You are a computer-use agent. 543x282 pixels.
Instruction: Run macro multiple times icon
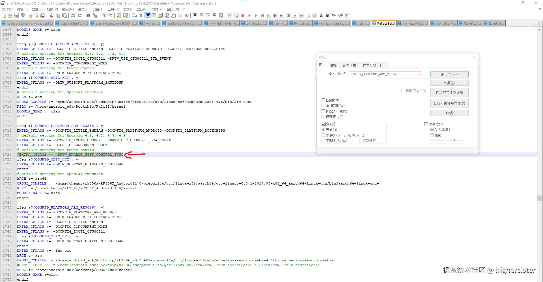pyautogui.click(x=215, y=15)
